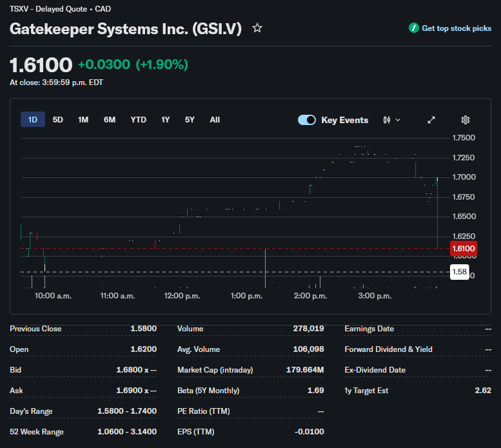Open the chart settings gear
This screenshot has height=448, width=501.
[466, 120]
